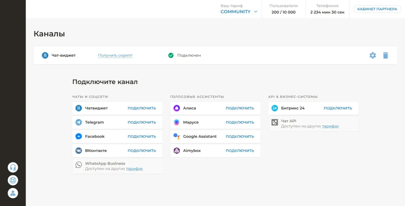Open КАБИНЕТ ПАРТНЕРА button
The width and height of the screenshot is (405, 206).
click(x=377, y=9)
